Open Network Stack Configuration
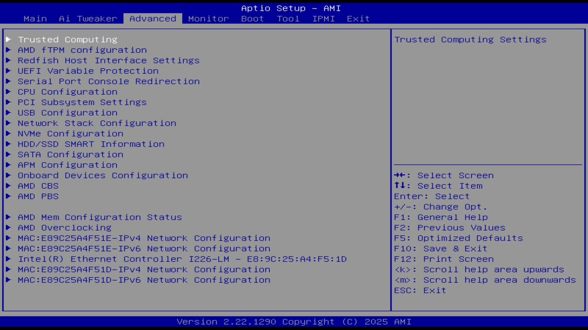Image resolution: width=588 pixels, height=330 pixels. pos(96,123)
